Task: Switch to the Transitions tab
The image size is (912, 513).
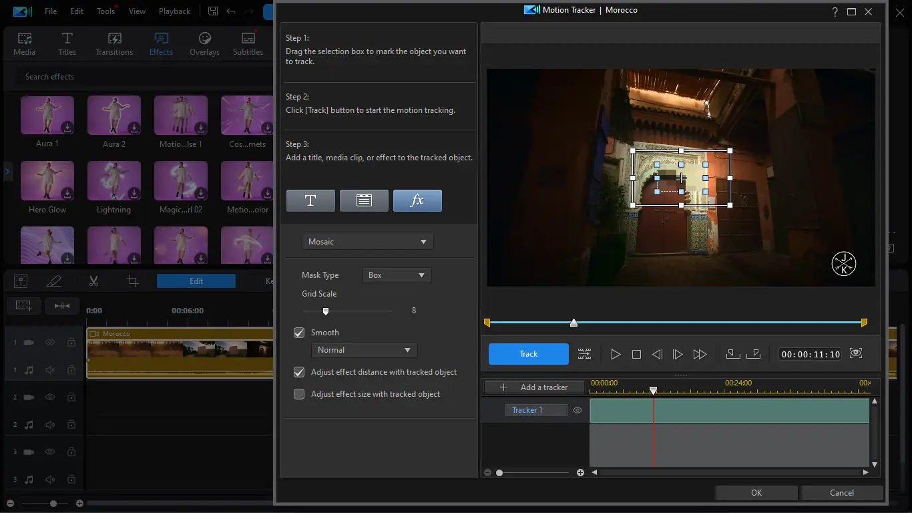Action: click(x=114, y=43)
